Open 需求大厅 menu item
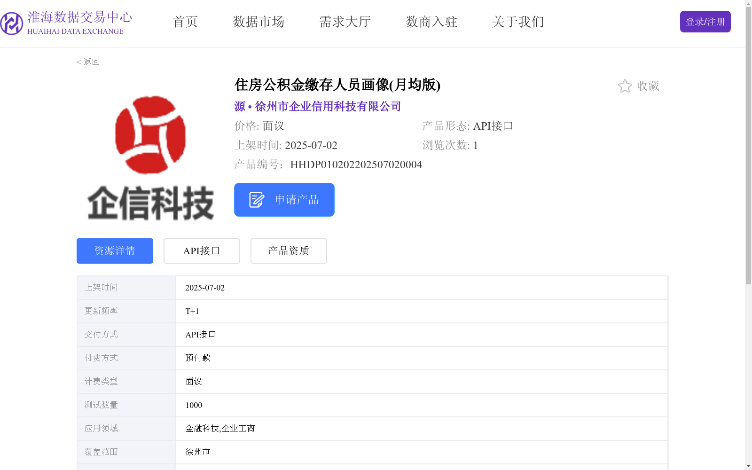This screenshot has height=470, width=752. (345, 22)
